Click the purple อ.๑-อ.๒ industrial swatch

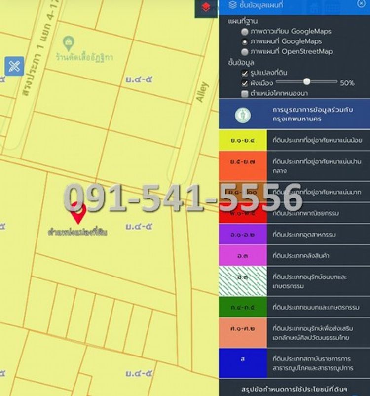point(242,234)
